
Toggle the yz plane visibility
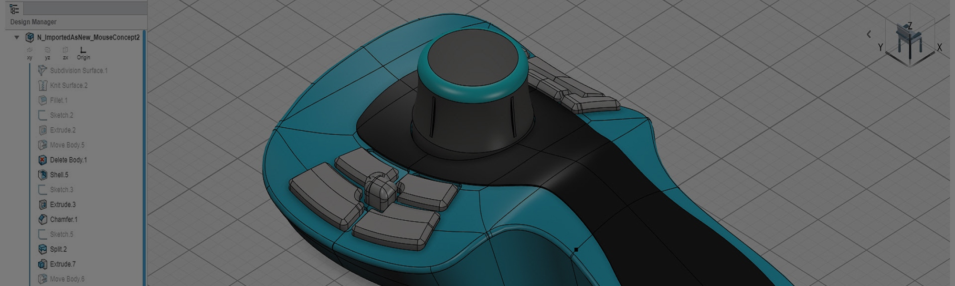pyautogui.click(x=47, y=53)
